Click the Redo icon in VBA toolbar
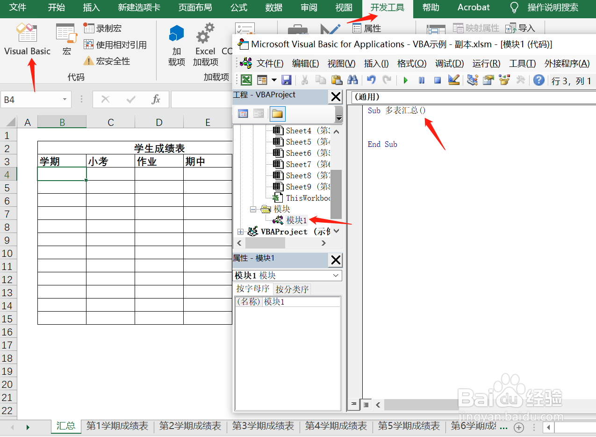The image size is (596, 437). 387,80
